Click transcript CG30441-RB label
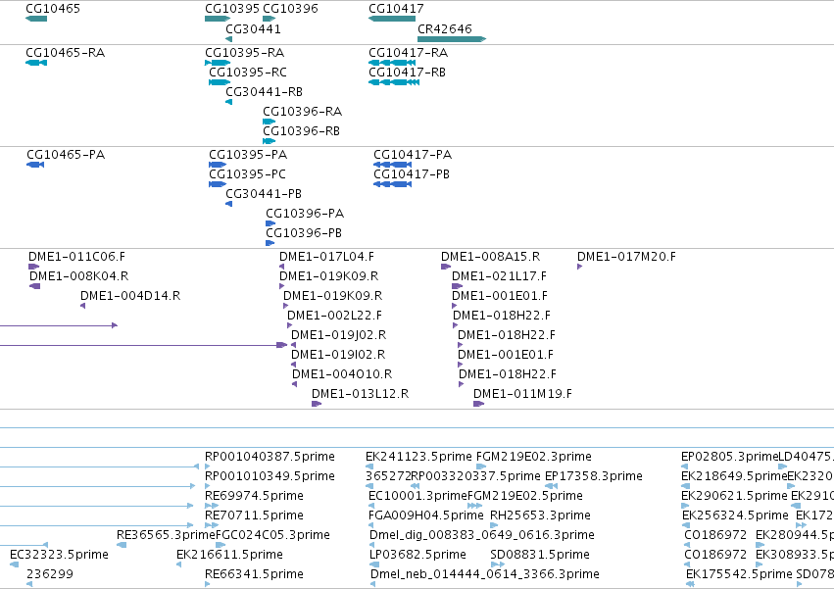This screenshot has width=834, height=589. [265, 91]
